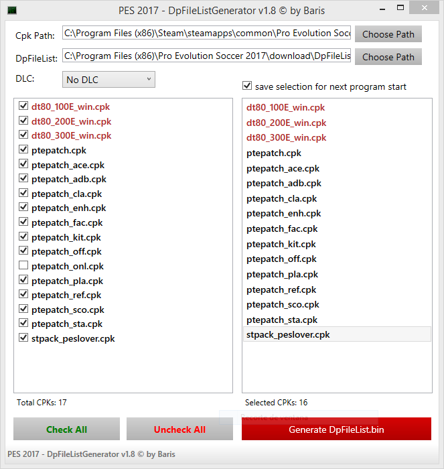Uncheck the dt80_300E_win.cpk checkbox
Image resolution: width=444 pixels, height=469 pixels.
pos(23,134)
